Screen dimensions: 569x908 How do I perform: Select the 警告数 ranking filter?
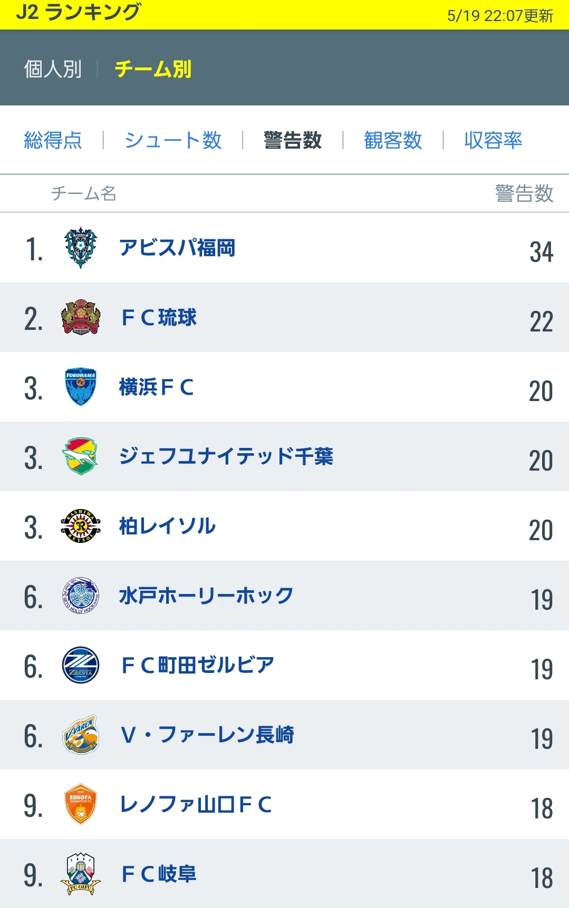(x=293, y=140)
